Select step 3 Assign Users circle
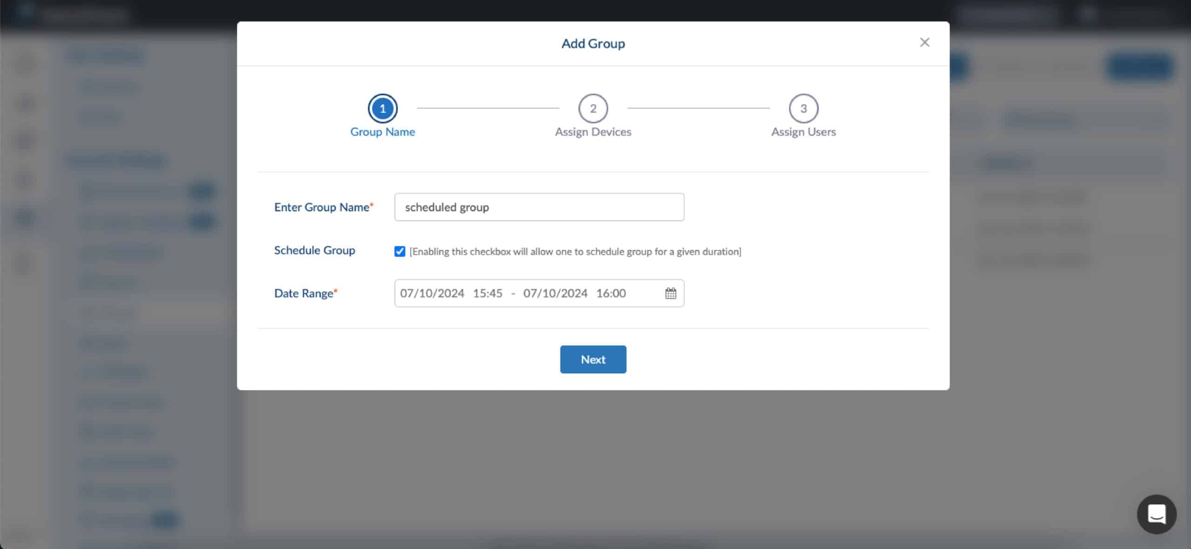The height and width of the screenshot is (549, 1191). [803, 108]
